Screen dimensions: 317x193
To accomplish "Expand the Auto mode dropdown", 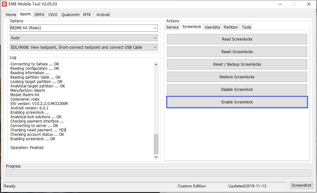I will click(x=84, y=38).
